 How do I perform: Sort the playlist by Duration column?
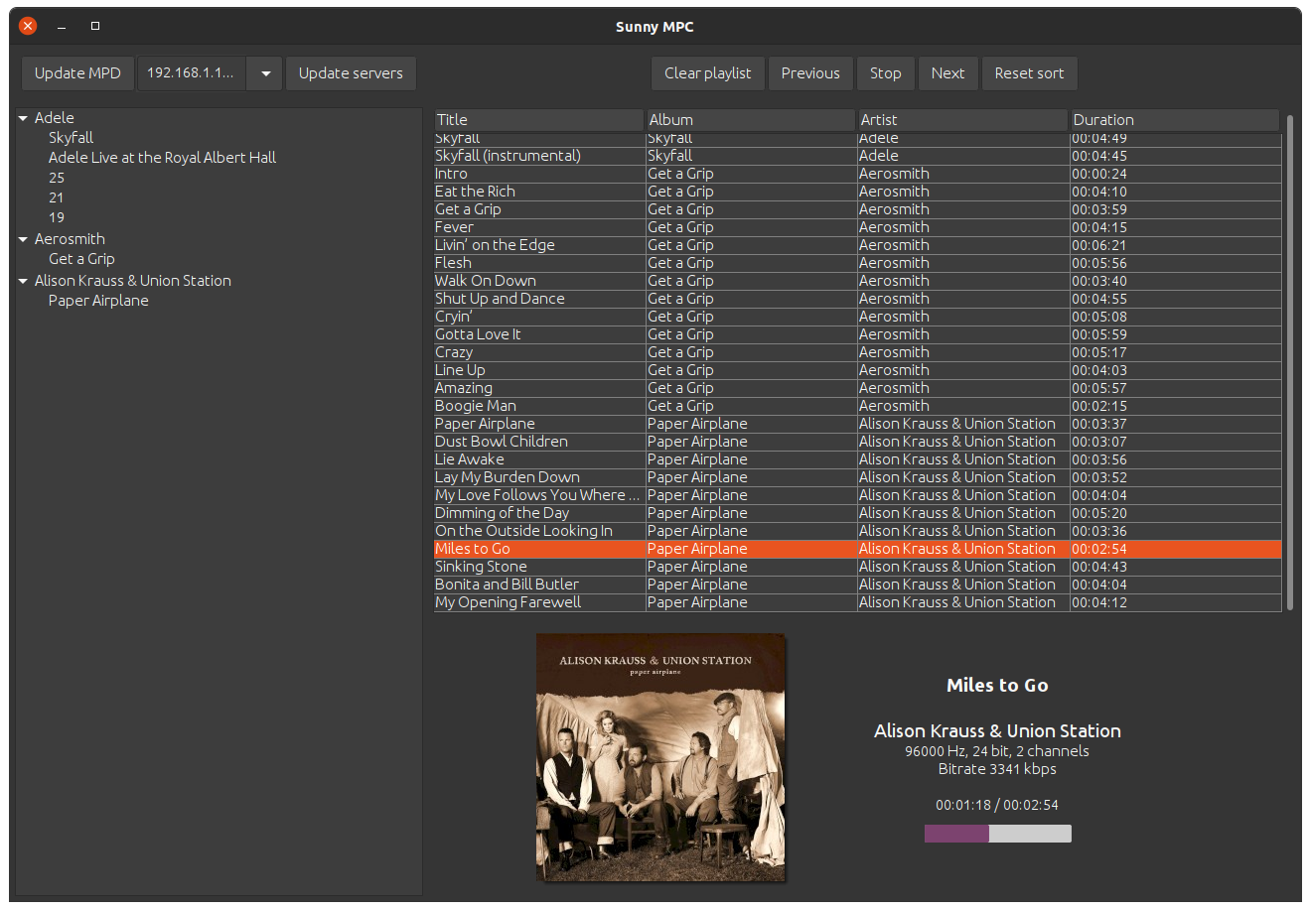(x=1175, y=120)
